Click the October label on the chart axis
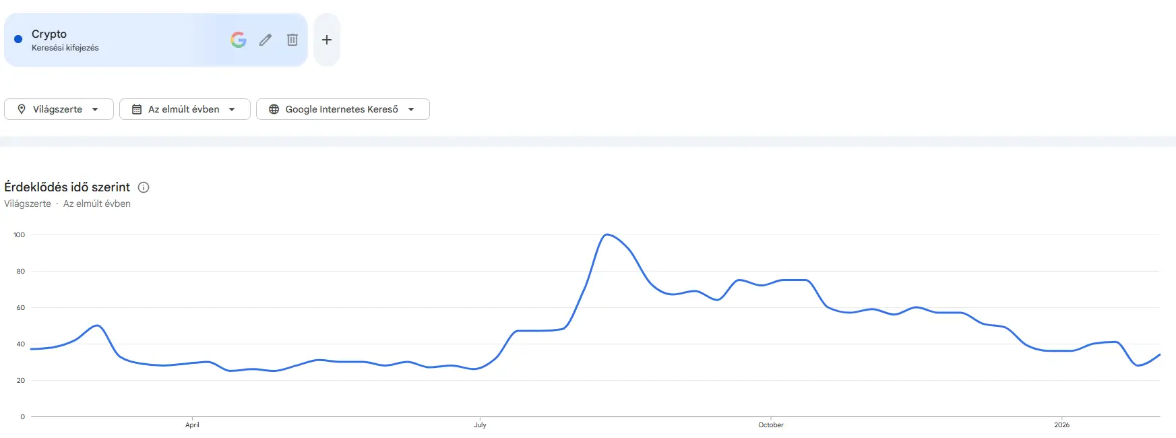The image size is (1176, 438). click(x=770, y=425)
